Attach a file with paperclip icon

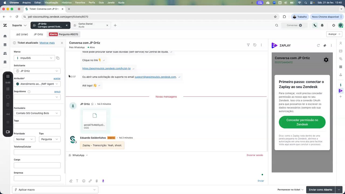[x=96, y=181]
